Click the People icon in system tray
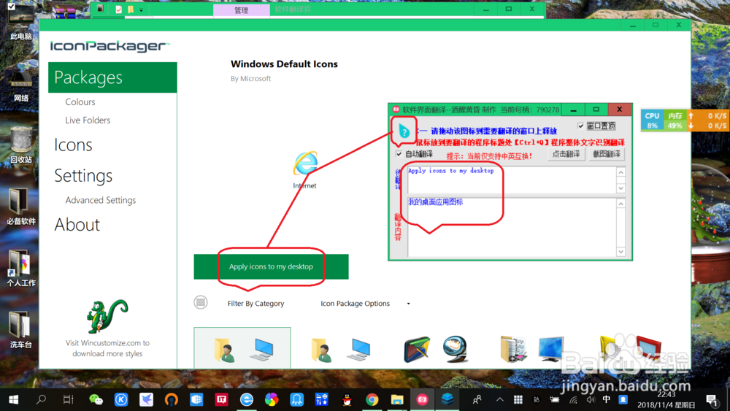730x411 pixels. pyautogui.click(x=477, y=399)
